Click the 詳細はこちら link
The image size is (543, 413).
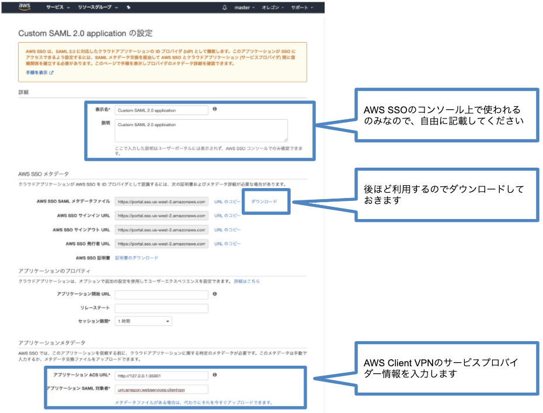[x=246, y=282]
